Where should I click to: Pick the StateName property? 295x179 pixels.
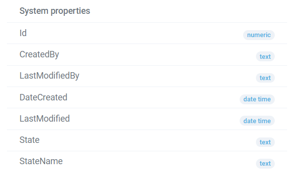tap(41, 161)
